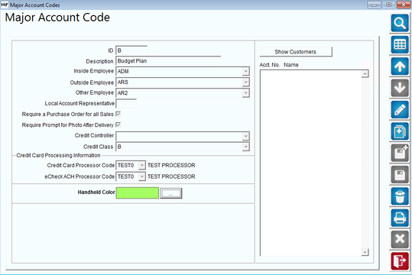The width and height of the screenshot is (412, 275).
Task: Toggle Require Prompt for Photo After Delivery
Action: 118,125
